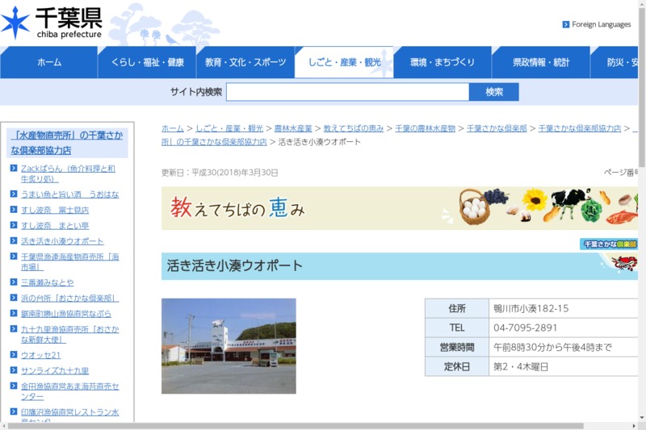Click the 教えてちばの恵み banner
This screenshot has height=430, width=646.
tap(399, 208)
